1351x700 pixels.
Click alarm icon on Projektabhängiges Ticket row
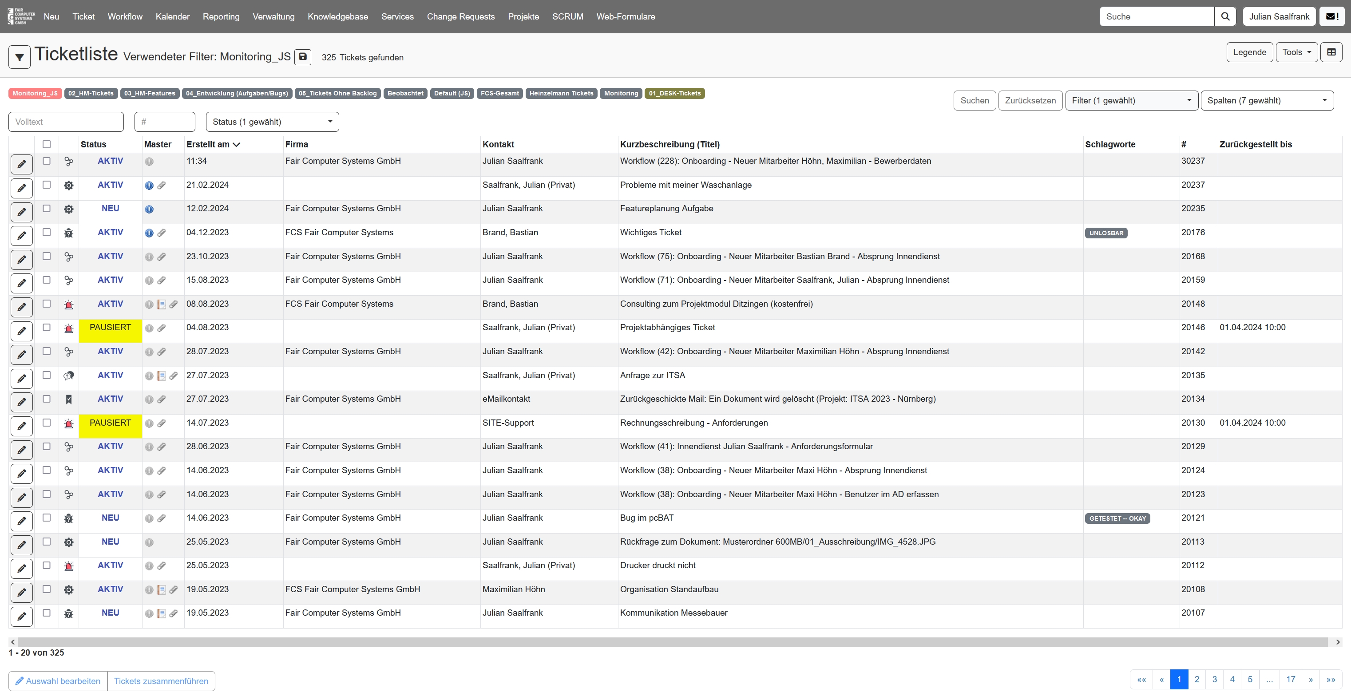[69, 328]
